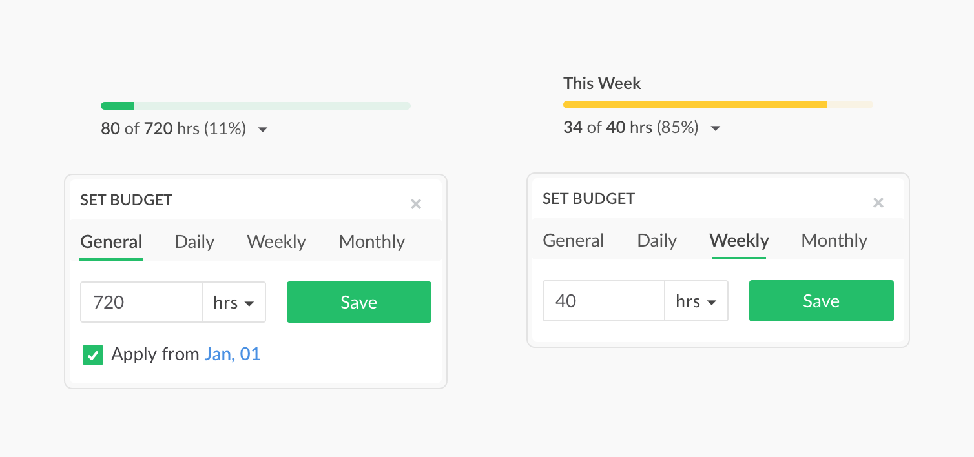The image size is (974, 457).
Task: Switch to Weekly tab in left panel
Action: click(x=276, y=242)
